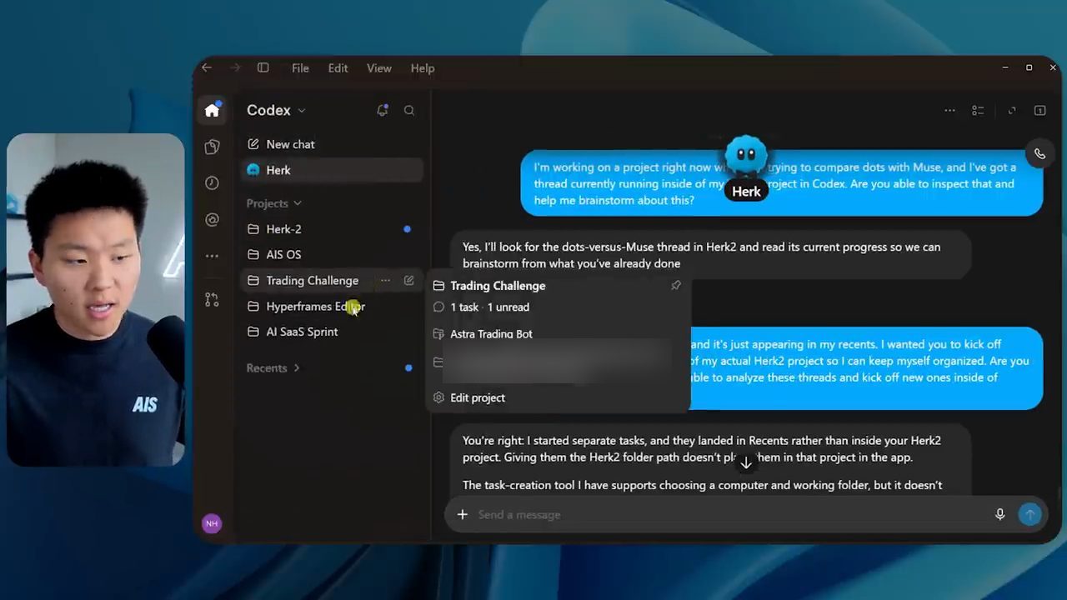Open the View menu

pos(379,68)
